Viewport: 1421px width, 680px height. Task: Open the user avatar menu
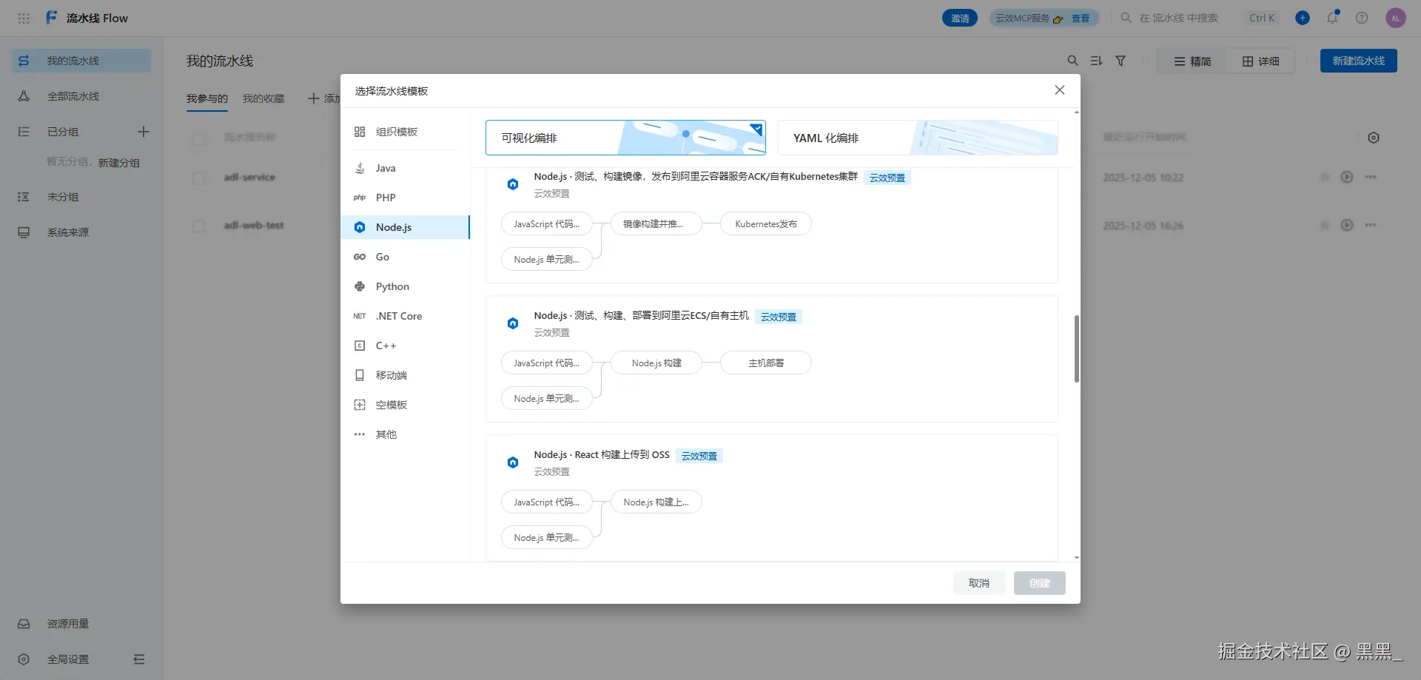tap(1396, 18)
